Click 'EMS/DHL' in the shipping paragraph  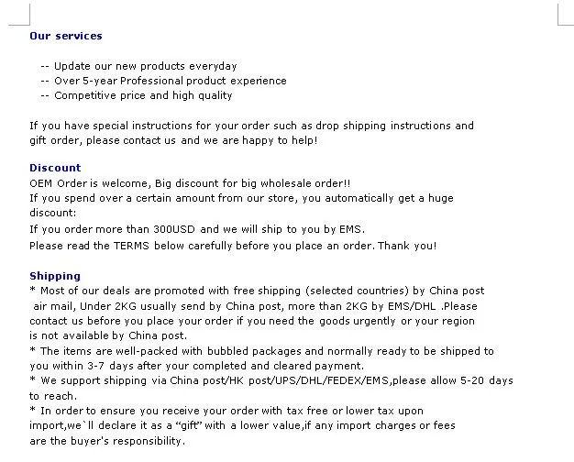click(412, 306)
